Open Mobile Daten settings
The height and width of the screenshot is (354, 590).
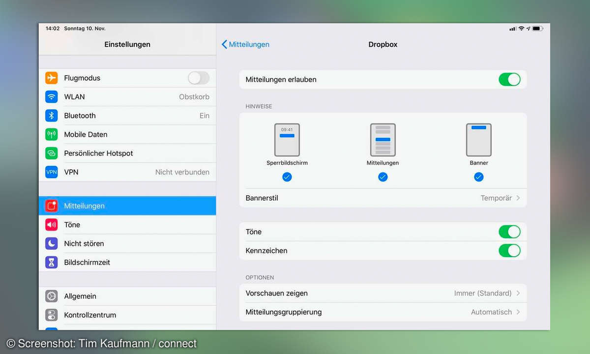click(x=127, y=134)
